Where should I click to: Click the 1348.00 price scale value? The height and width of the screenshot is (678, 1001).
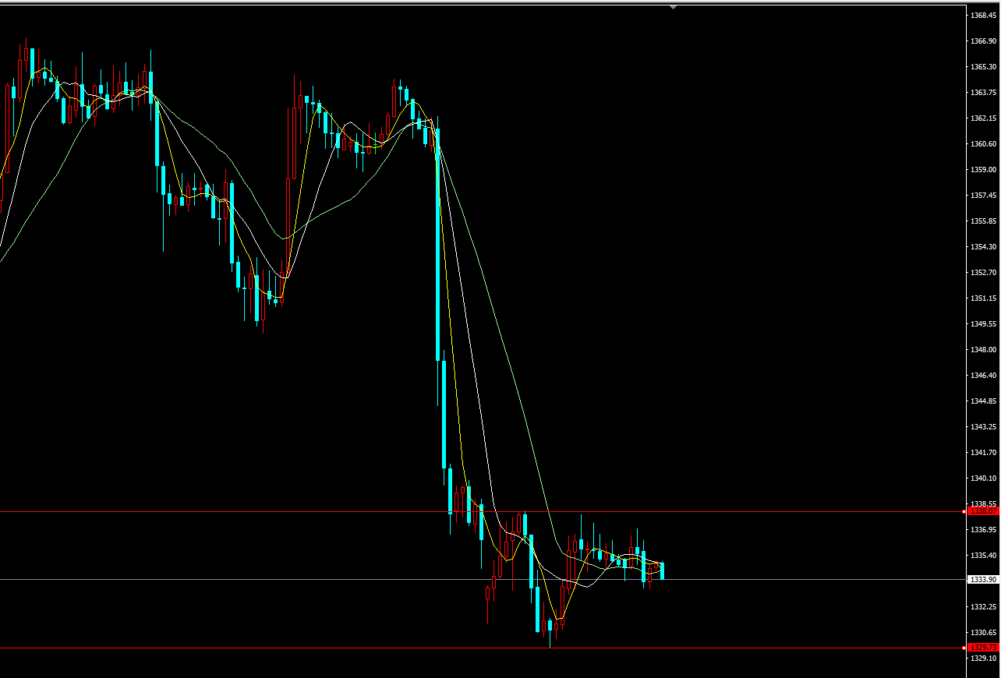pos(984,349)
